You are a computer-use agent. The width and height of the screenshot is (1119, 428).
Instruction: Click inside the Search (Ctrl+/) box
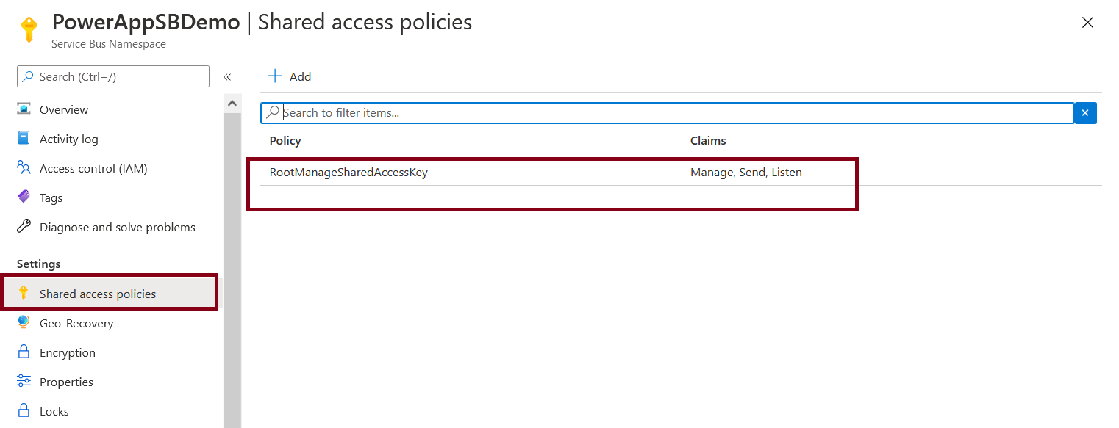click(x=112, y=76)
